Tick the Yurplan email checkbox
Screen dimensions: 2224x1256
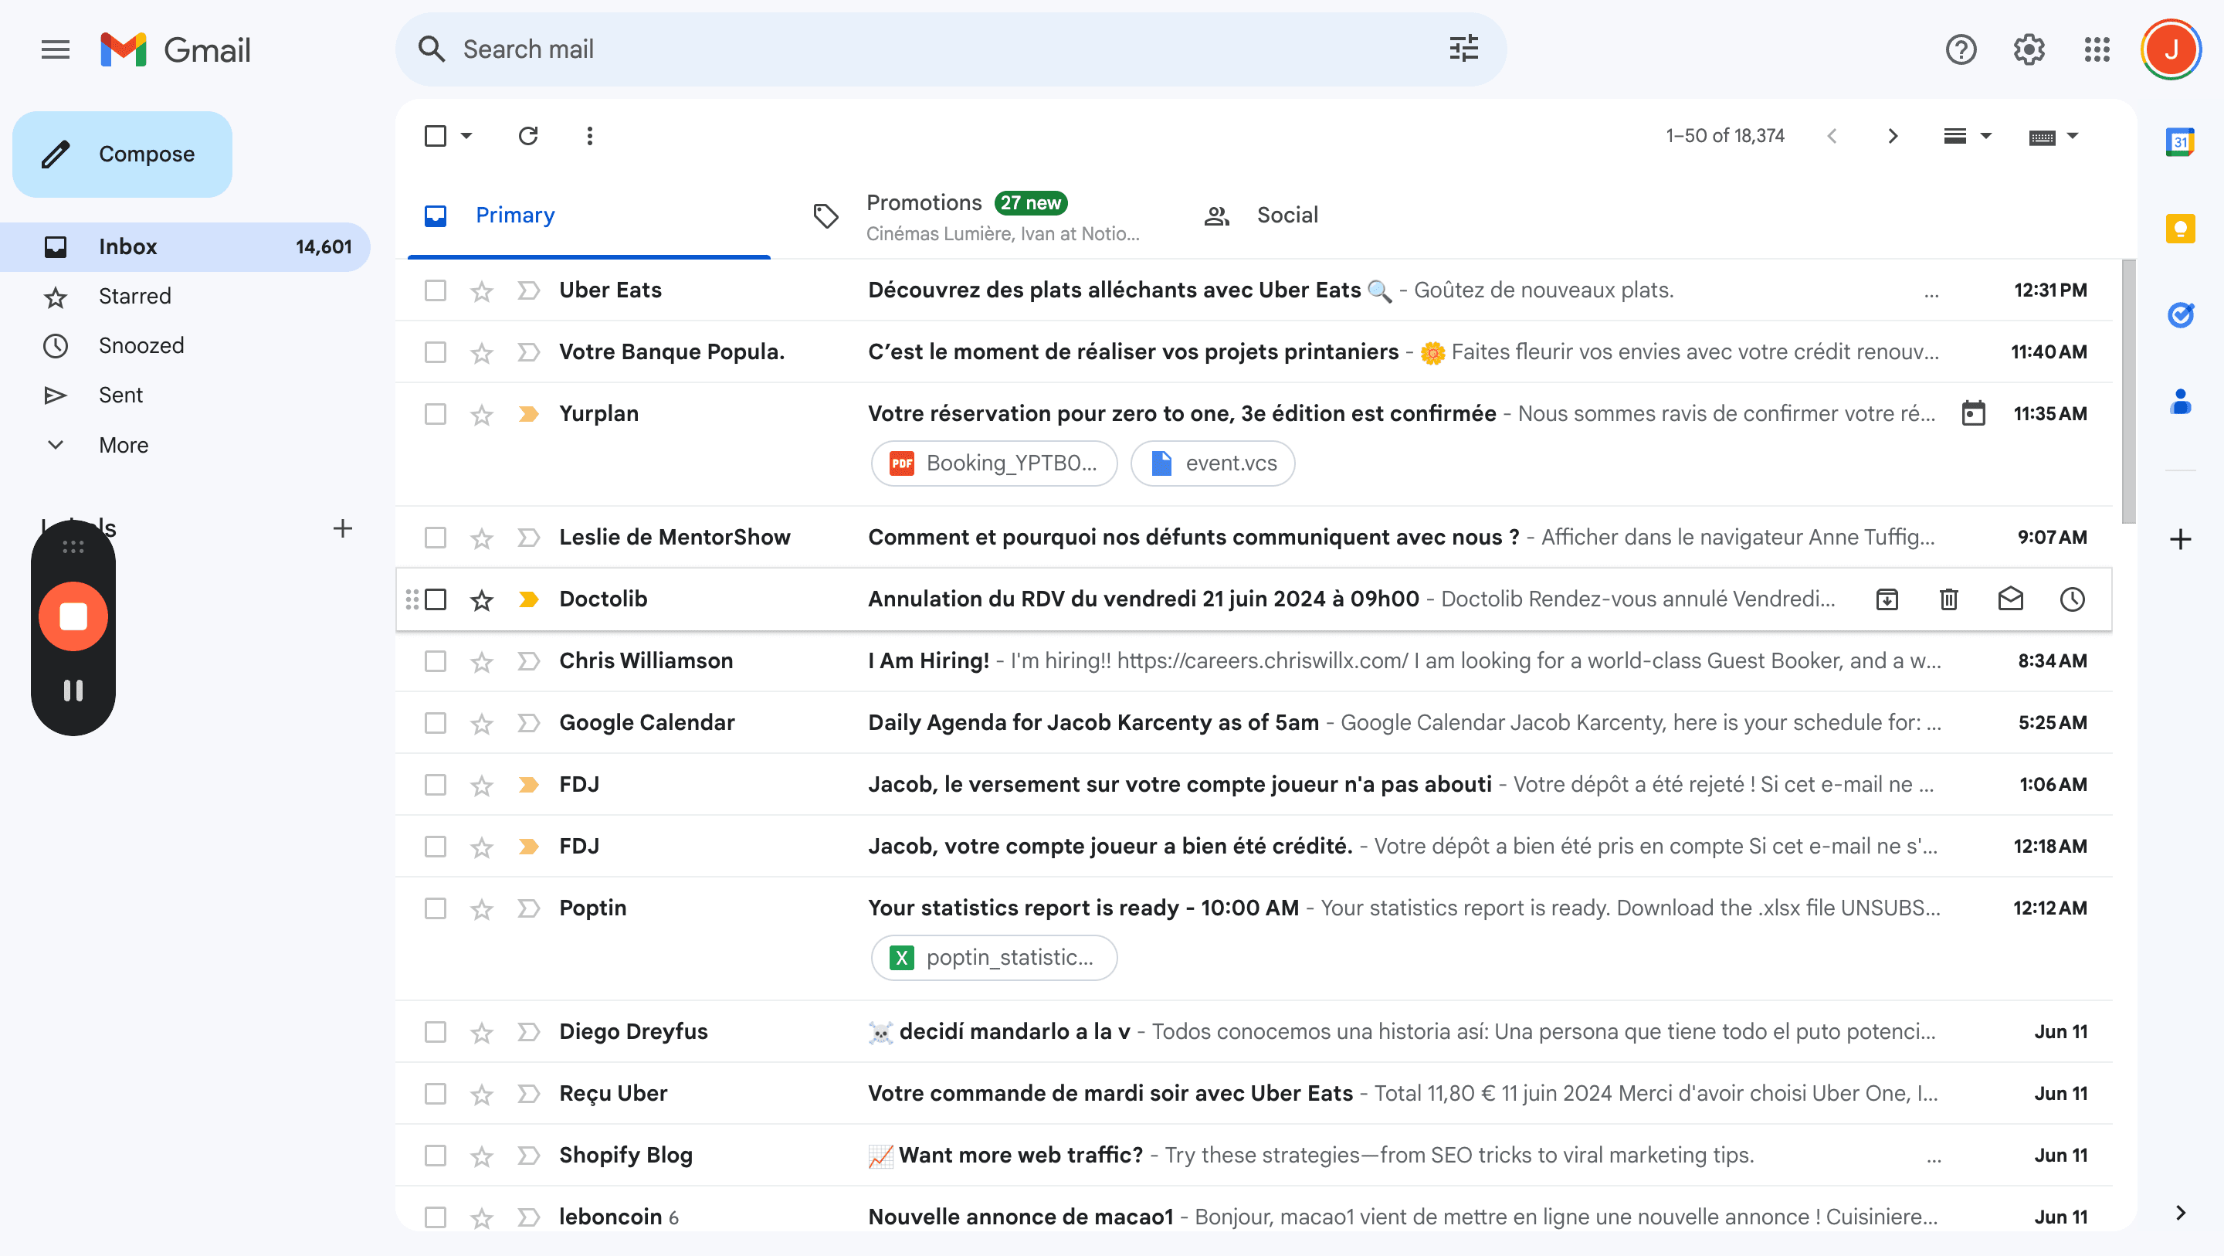tap(435, 414)
